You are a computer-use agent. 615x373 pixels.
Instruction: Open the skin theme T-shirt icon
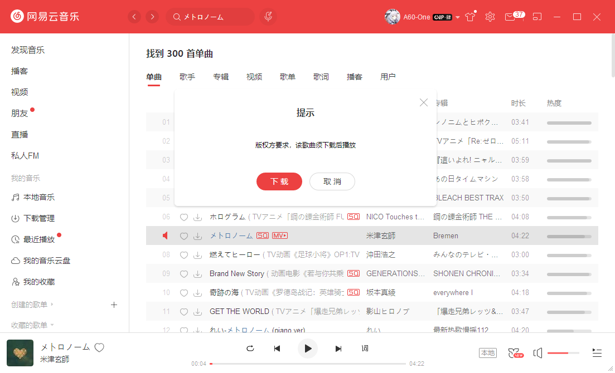pyautogui.click(x=470, y=17)
